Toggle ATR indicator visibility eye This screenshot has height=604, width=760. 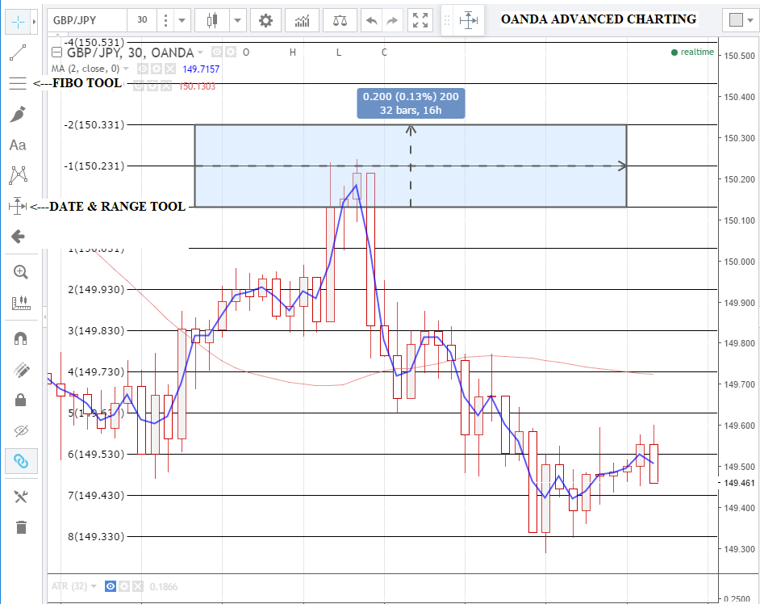(x=111, y=586)
